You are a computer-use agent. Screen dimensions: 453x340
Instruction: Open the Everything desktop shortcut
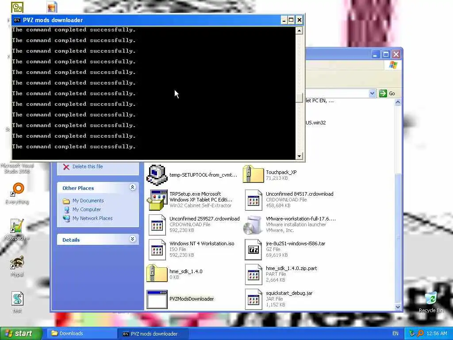[17, 189]
